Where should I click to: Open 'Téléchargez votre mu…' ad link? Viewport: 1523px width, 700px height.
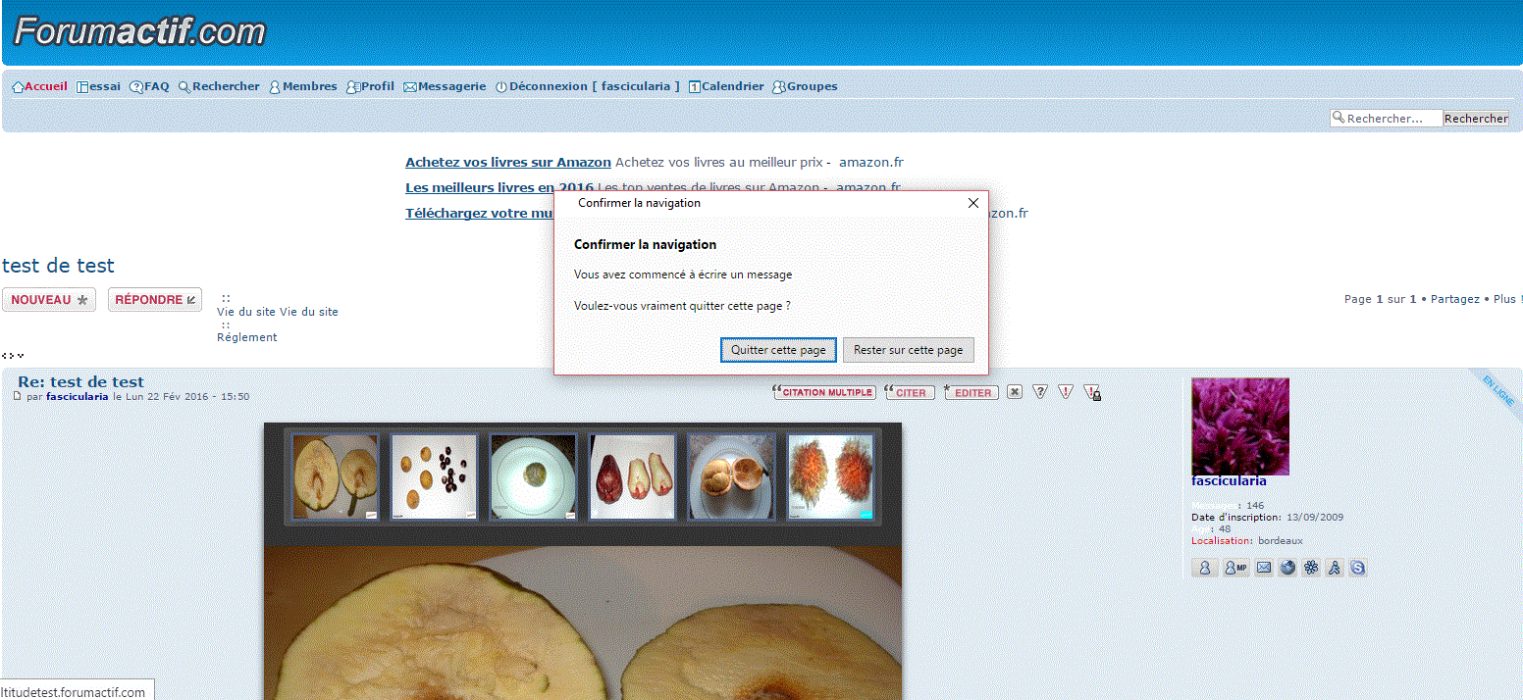(x=479, y=213)
